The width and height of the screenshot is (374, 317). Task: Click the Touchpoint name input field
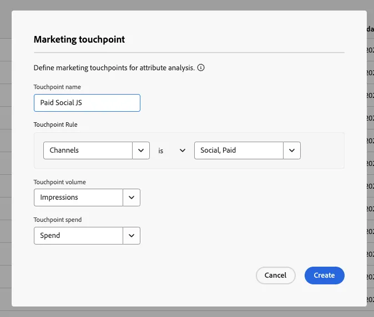(x=87, y=103)
